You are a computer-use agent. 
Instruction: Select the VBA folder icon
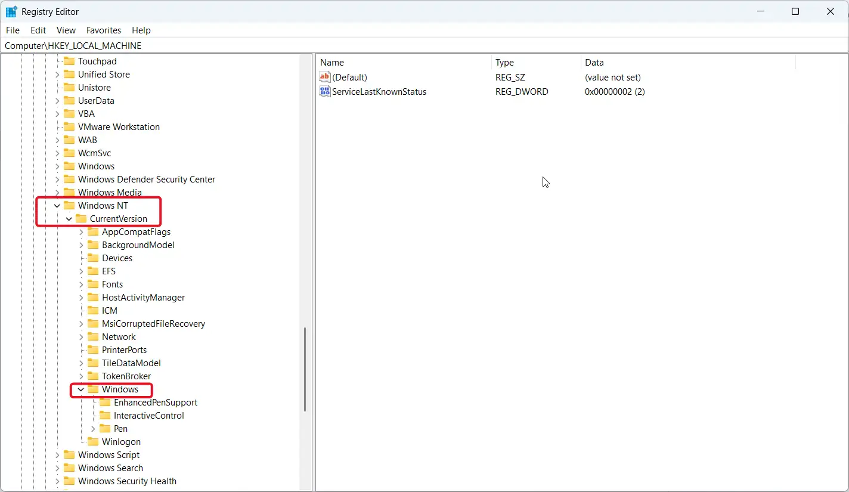point(69,114)
